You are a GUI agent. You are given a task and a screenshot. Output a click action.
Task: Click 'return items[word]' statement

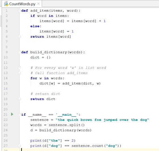point(51,37)
